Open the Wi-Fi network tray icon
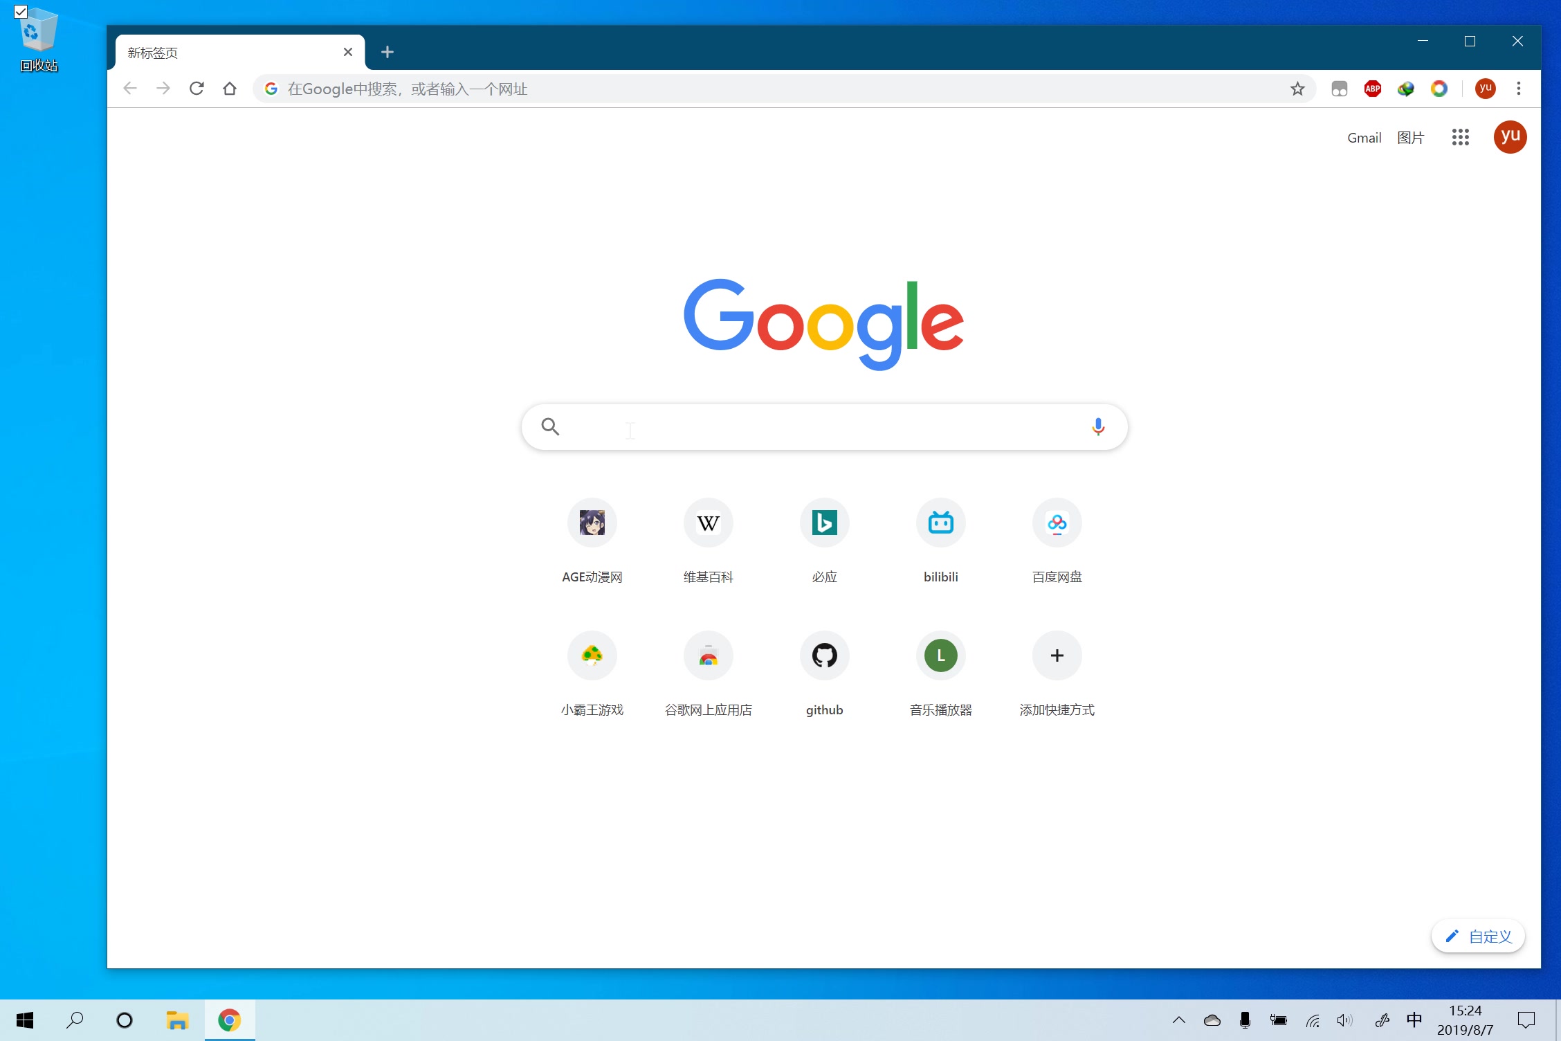Viewport: 1561px width, 1041px height. [1313, 1020]
